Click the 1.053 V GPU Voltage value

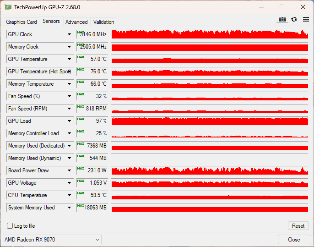92,183
